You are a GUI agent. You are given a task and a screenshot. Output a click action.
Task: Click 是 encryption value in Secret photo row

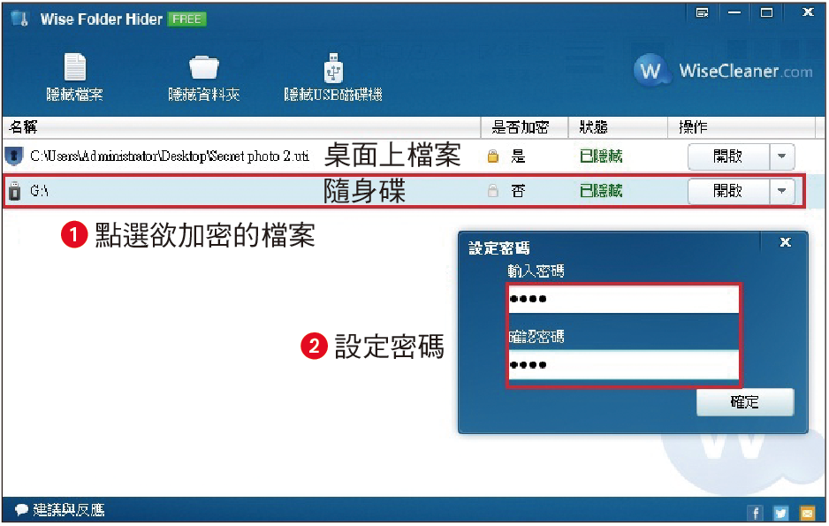pyautogui.click(x=518, y=156)
